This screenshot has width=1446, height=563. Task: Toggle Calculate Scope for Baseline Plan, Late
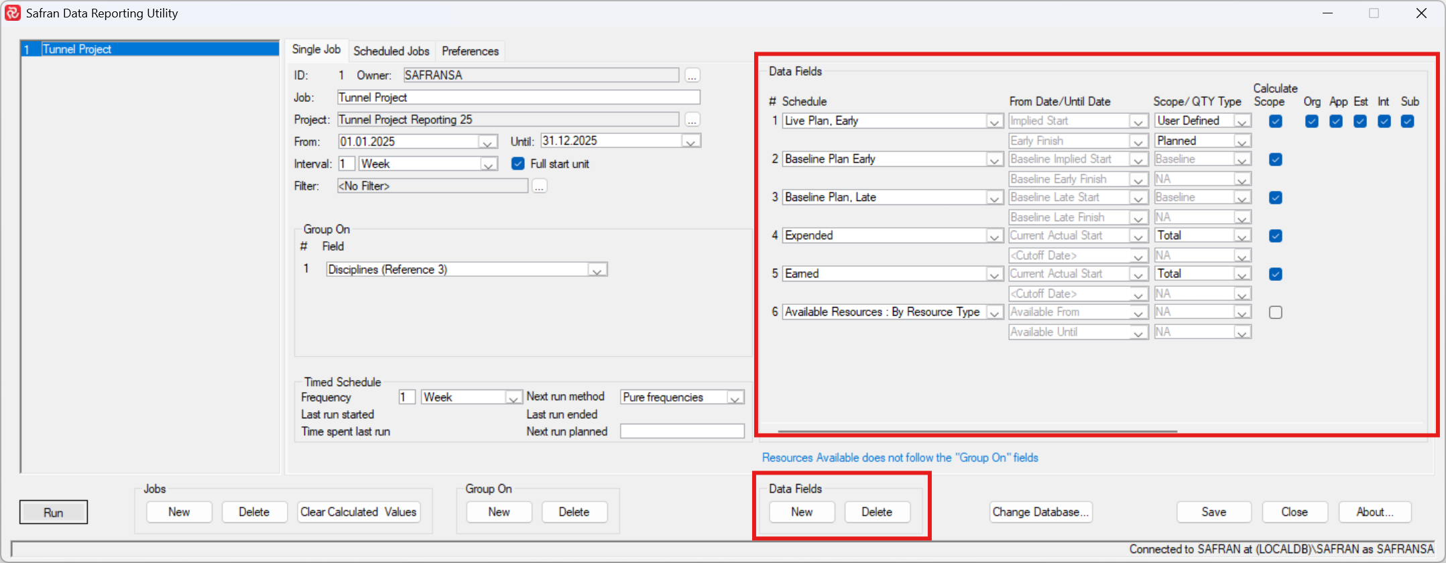pyautogui.click(x=1276, y=198)
